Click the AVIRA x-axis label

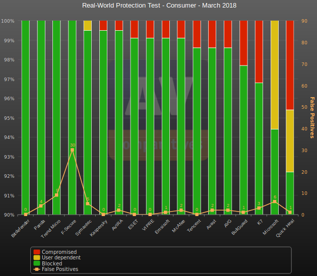point(117,225)
